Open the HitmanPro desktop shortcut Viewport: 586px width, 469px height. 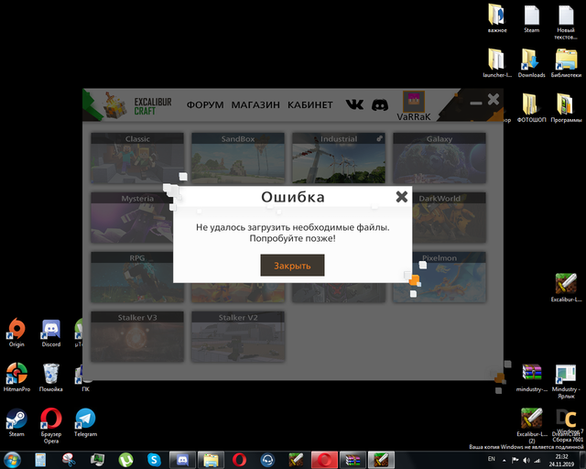pos(16,377)
